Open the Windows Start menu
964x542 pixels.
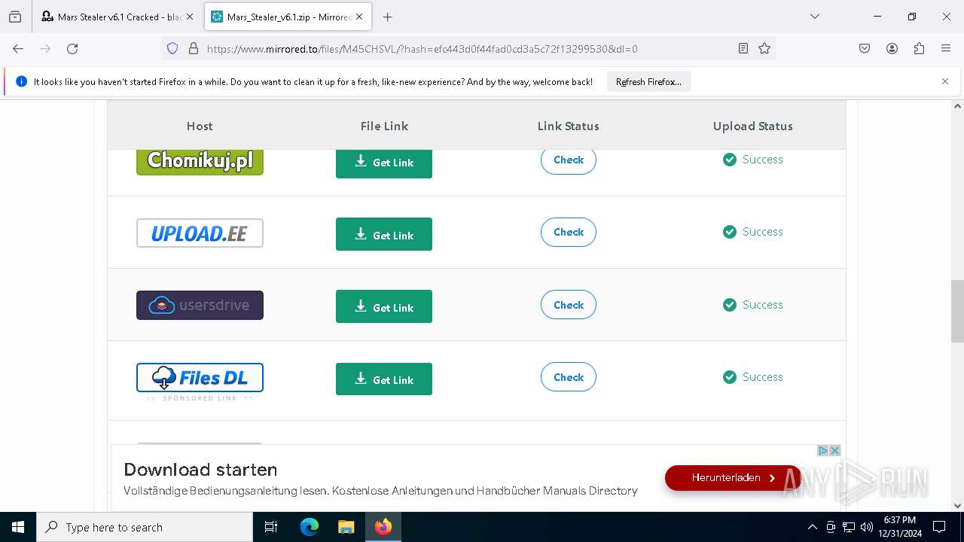click(18, 527)
